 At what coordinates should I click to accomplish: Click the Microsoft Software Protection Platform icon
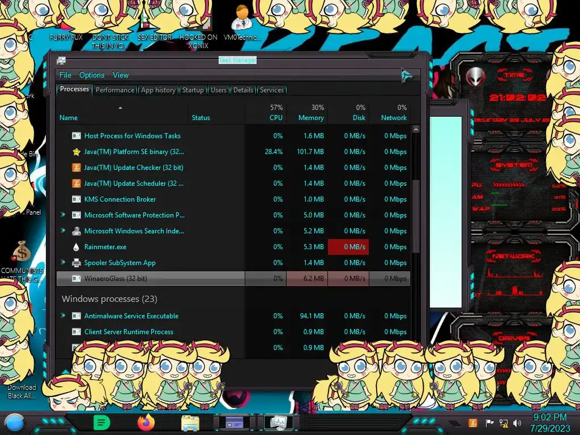76,215
